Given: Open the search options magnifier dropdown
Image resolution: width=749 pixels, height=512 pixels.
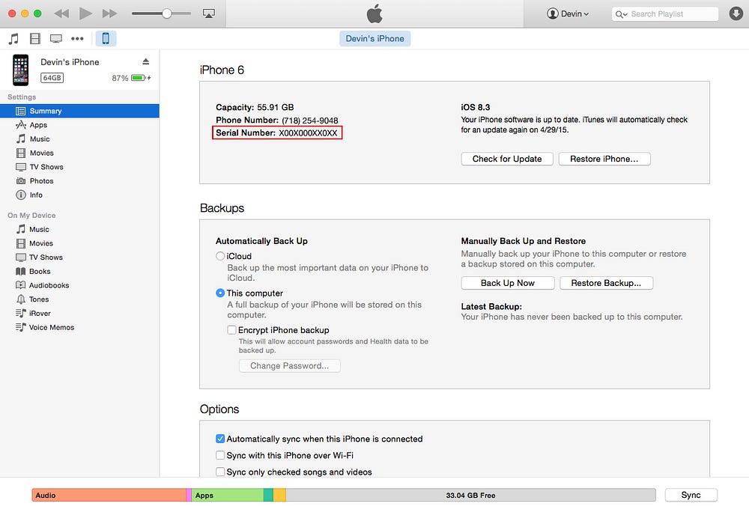Looking at the screenshot, I should click(x=621, y=14).
